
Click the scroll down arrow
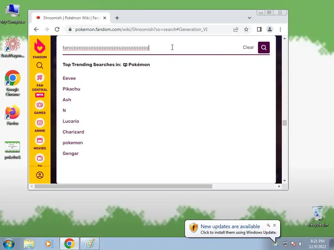pyautogui.click(x=284, y=181)
